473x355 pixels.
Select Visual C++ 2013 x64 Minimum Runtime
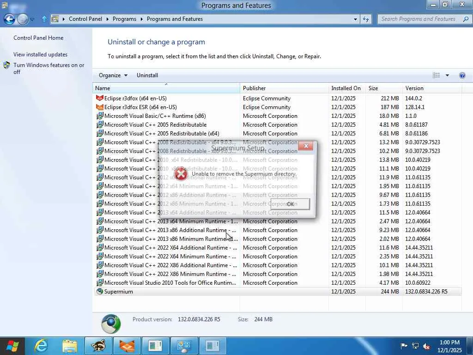tap(277, 221)
